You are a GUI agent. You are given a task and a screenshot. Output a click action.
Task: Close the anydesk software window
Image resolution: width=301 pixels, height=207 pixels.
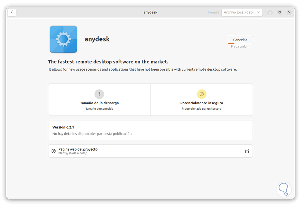289,12
